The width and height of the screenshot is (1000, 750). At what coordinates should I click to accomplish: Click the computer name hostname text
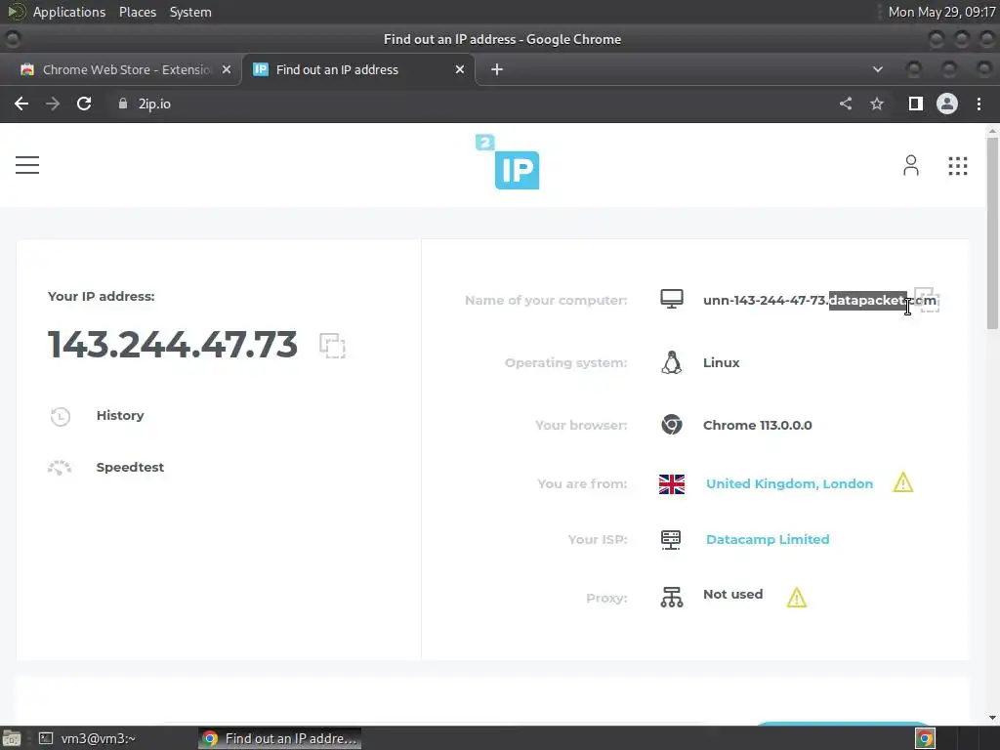[x=819, y=301]
